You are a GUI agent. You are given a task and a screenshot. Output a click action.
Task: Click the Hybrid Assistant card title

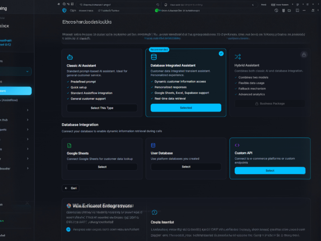247,65
